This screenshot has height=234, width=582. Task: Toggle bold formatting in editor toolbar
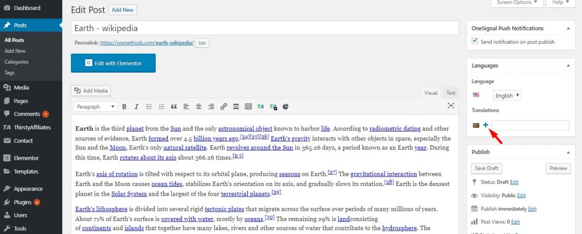coord(124,107)
